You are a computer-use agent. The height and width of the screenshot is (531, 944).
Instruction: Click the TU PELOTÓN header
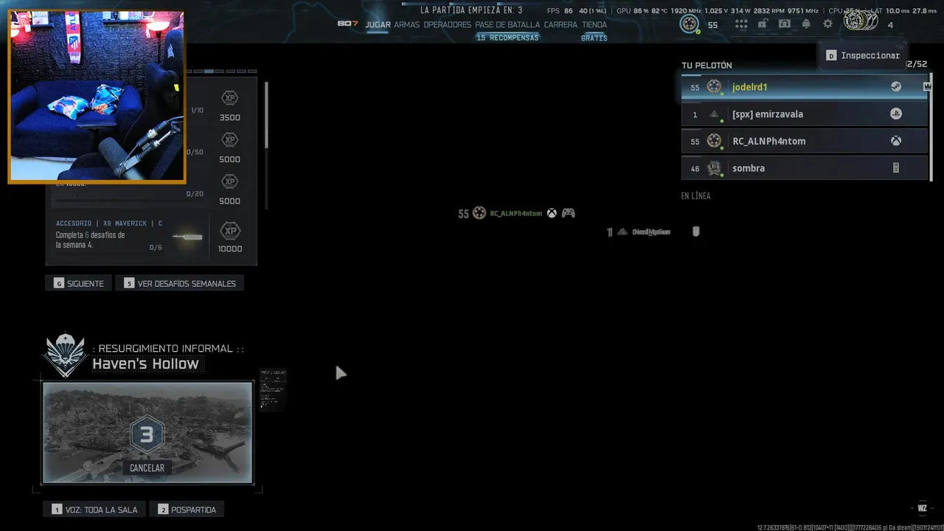707,65
